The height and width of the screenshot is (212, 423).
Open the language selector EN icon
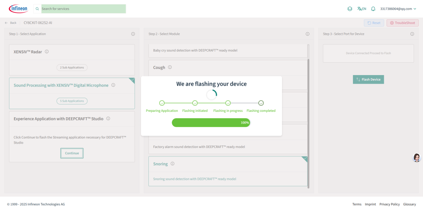[x=362, y=9]
